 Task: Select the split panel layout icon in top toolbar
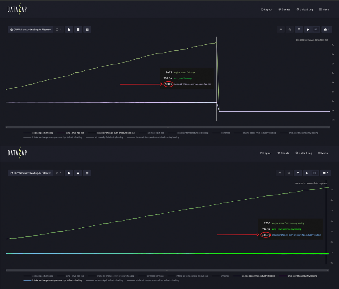click(x=78, y=29)
